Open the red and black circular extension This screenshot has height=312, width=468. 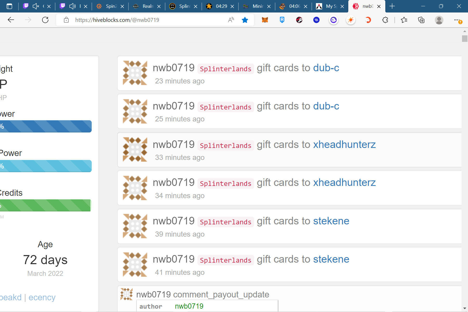point(299,20)
